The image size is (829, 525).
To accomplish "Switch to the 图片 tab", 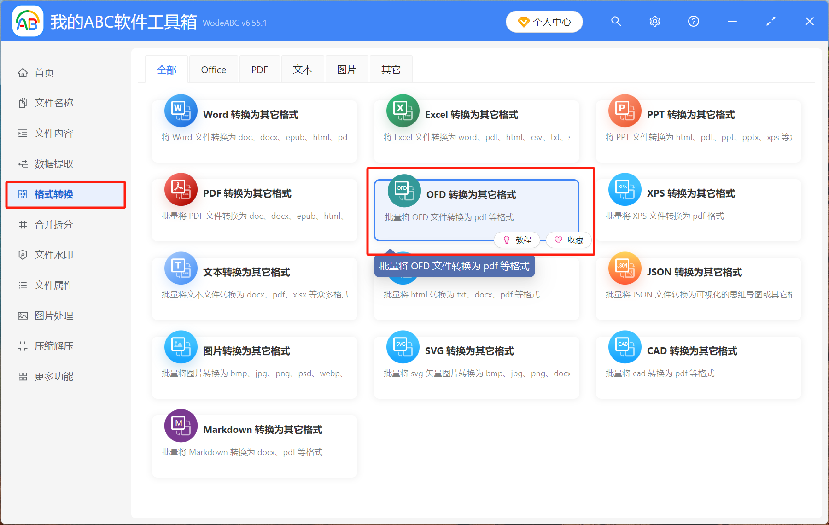I will coord(346,69).
